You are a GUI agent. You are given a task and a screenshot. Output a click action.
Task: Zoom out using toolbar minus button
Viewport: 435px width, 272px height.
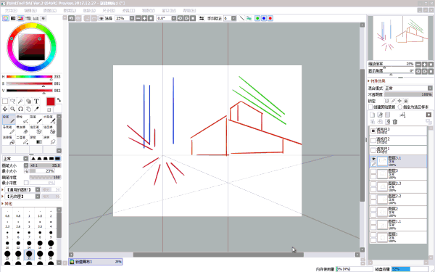(x=138, y=18)
